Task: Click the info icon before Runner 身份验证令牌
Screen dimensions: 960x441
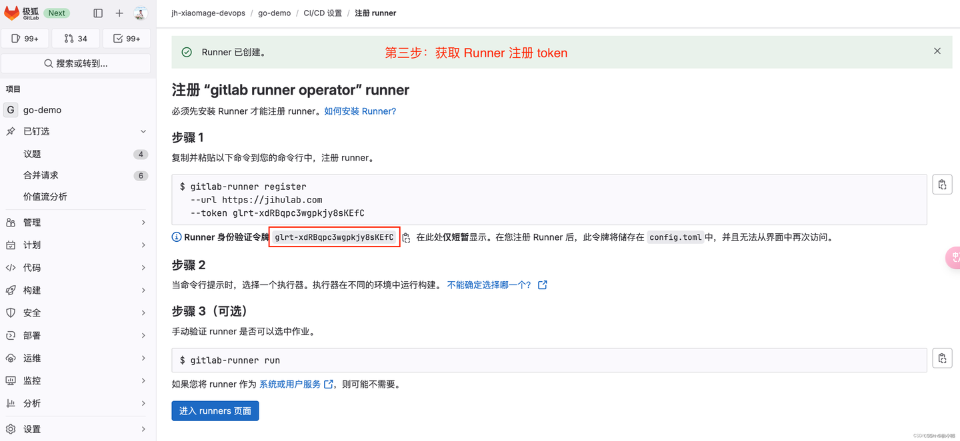Action: (177, 237)
